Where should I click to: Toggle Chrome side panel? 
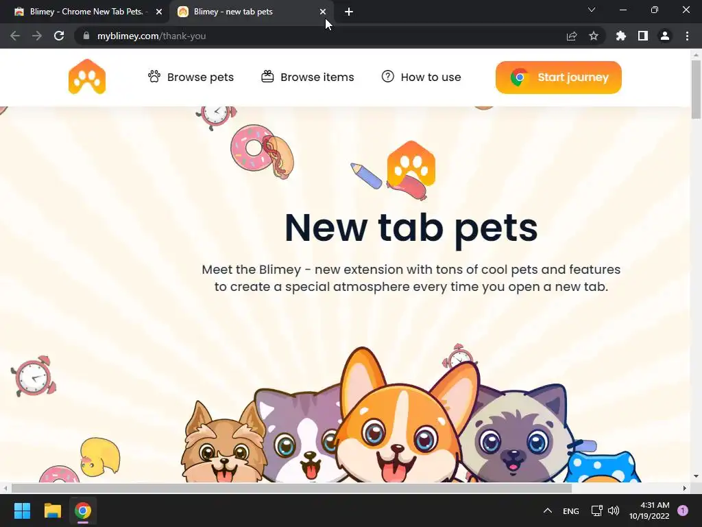pos(643,36)
